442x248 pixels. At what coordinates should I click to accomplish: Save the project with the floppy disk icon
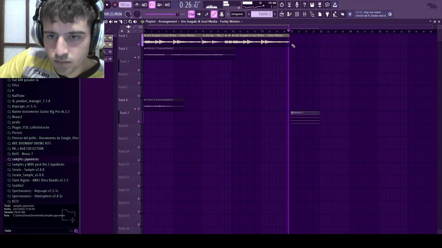click(312, 5)
